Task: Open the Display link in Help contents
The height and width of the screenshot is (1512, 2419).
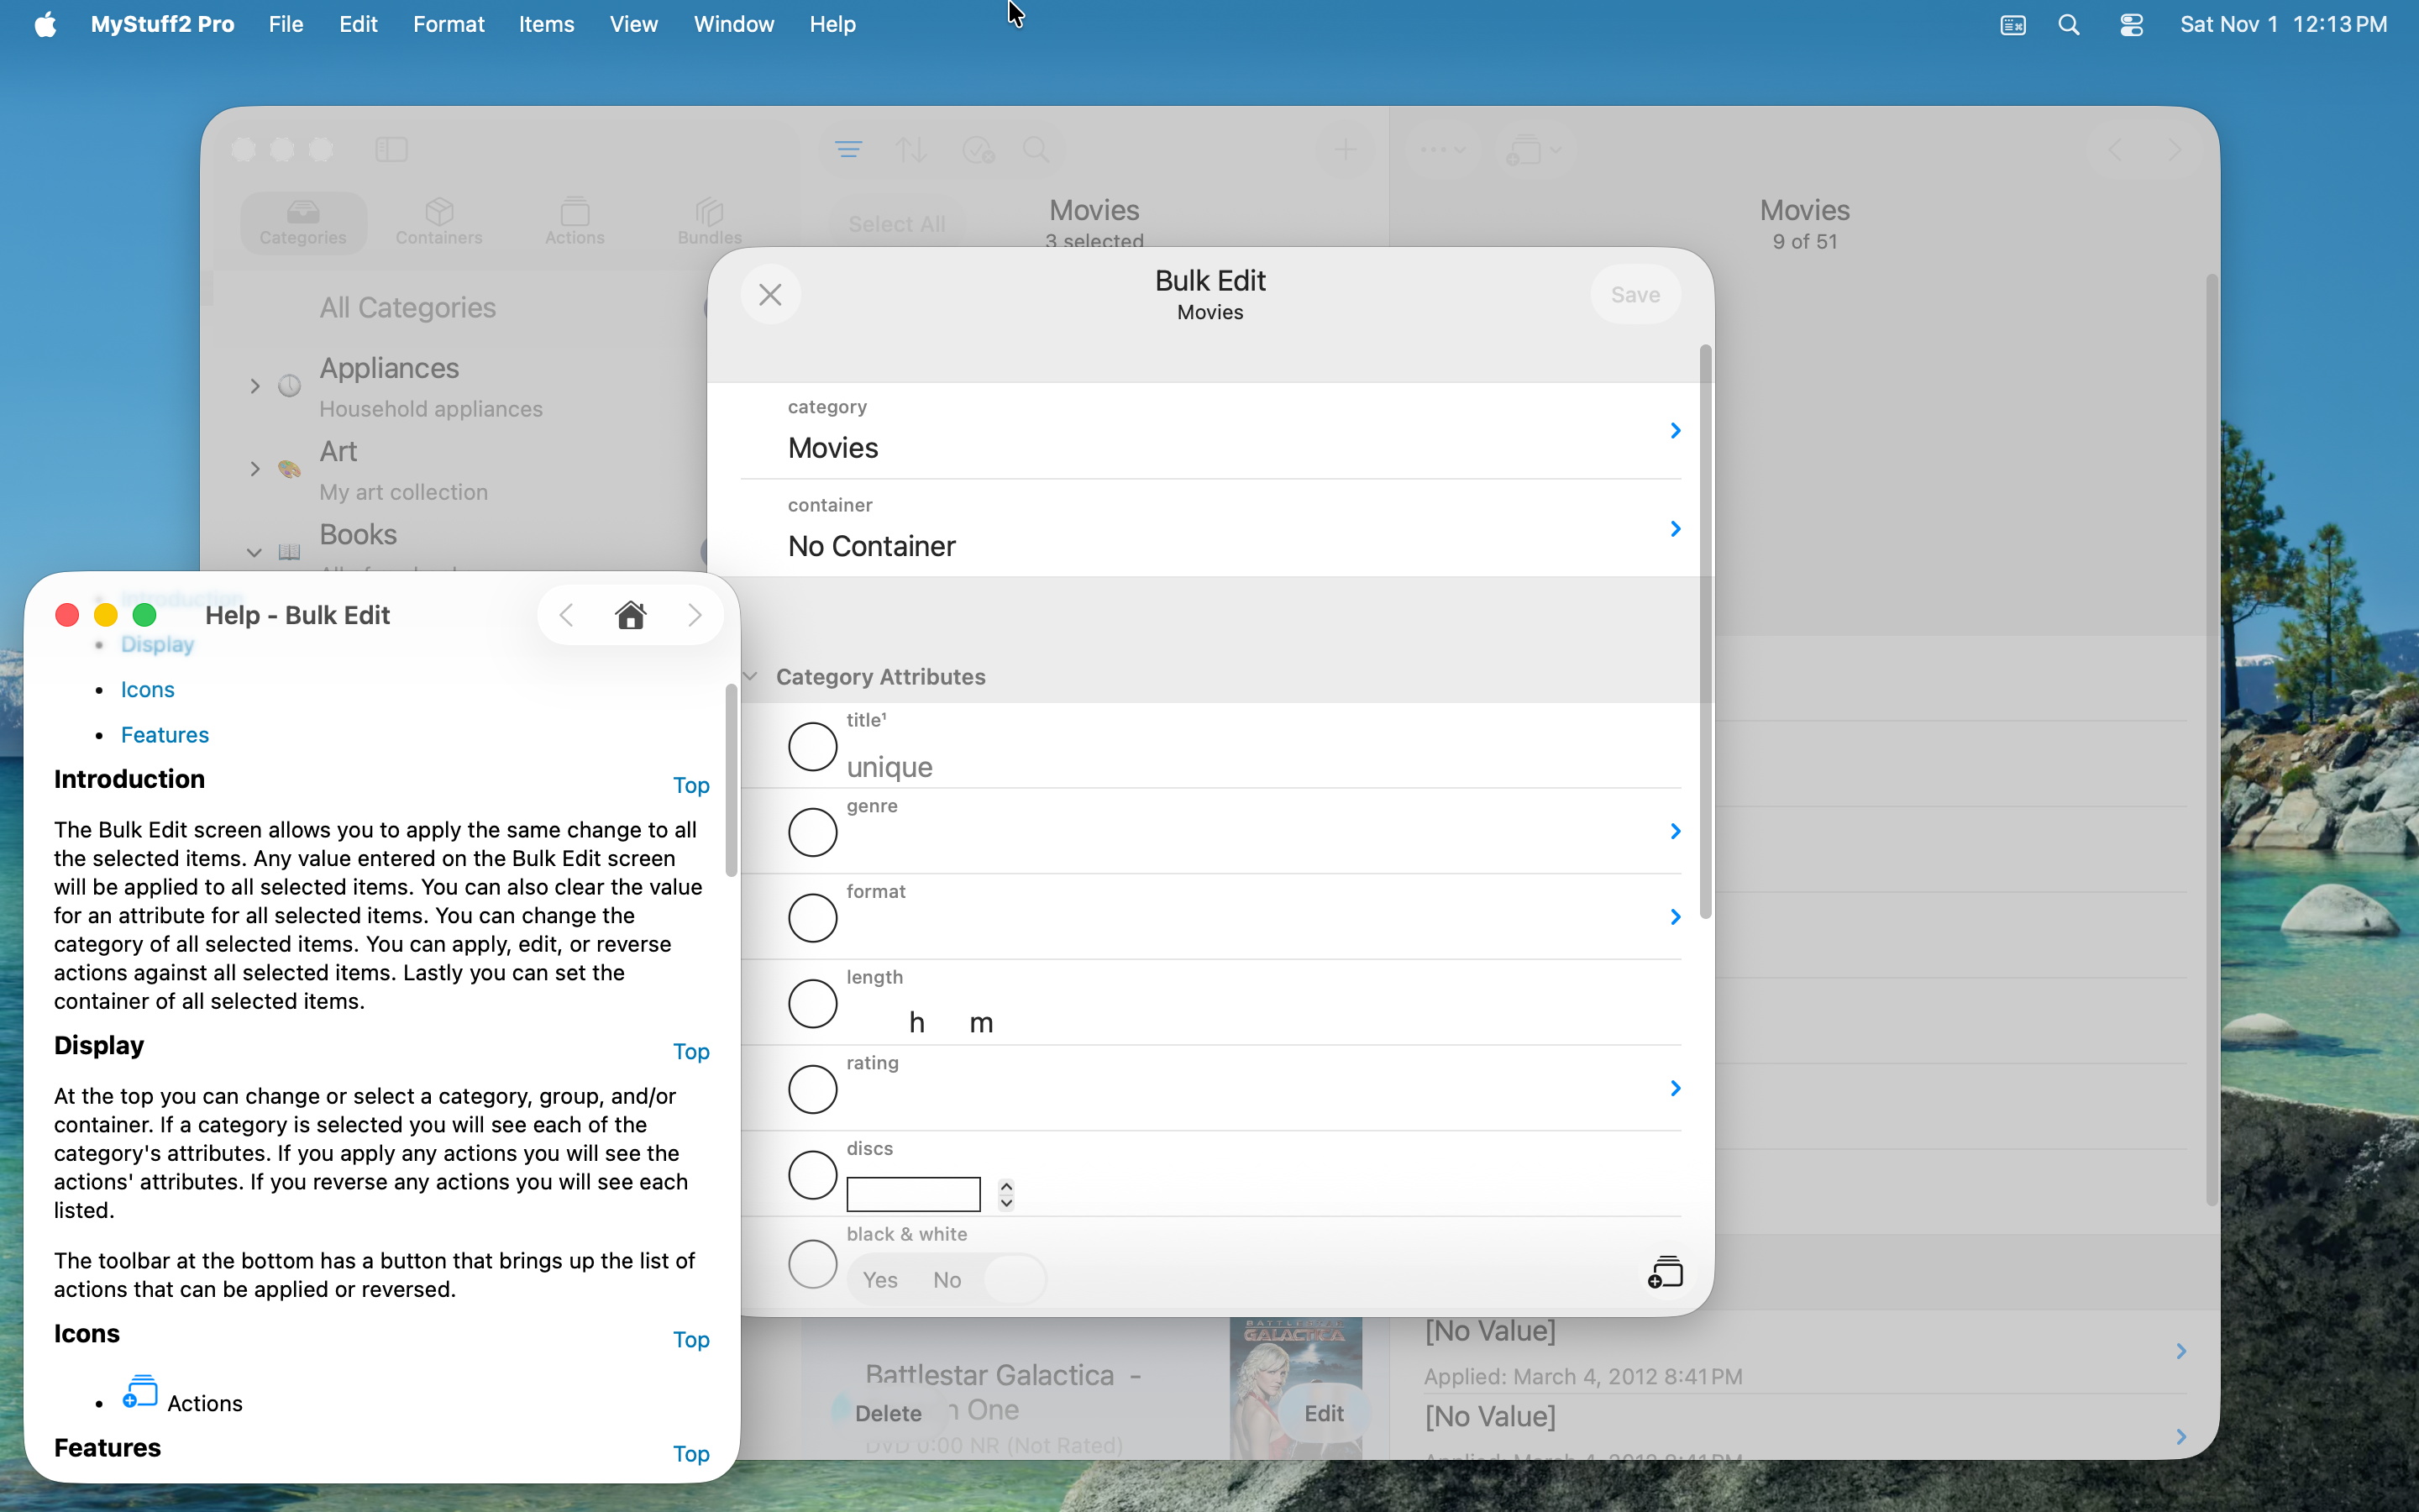Action: [x=158, y=644]
